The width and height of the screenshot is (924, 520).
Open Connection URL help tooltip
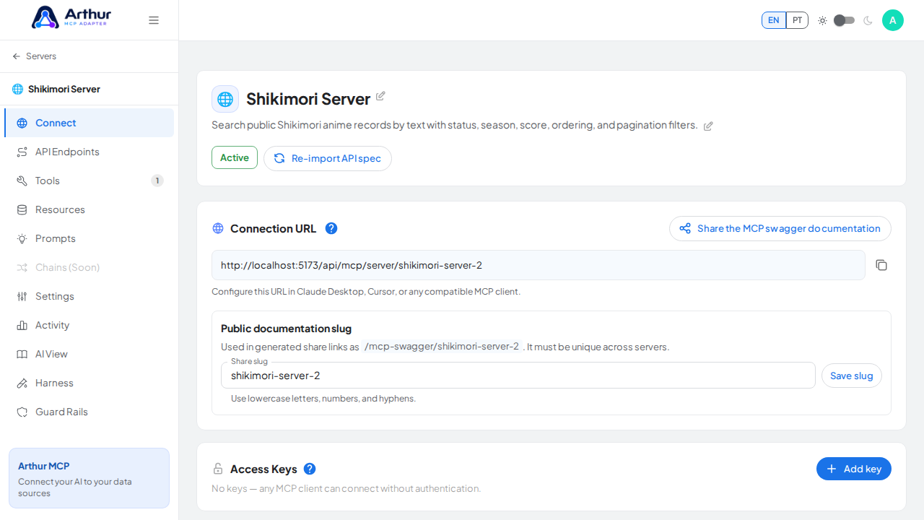tap(331, 228)
